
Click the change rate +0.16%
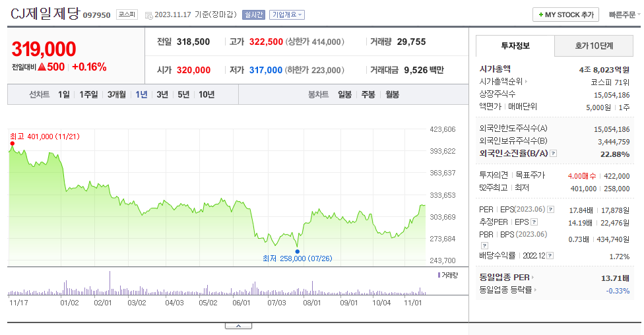point(89,67)
